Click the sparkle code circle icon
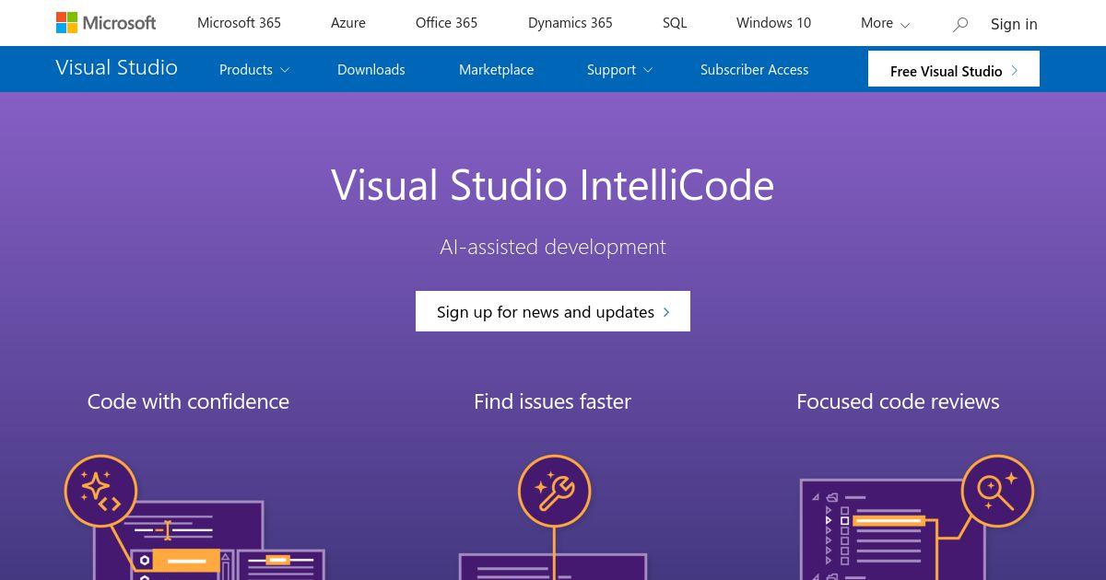The image size is (1106, 580). point(100,491)
